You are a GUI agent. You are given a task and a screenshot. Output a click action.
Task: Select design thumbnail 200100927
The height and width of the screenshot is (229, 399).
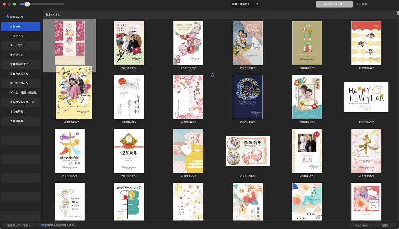tap(129, 43)
